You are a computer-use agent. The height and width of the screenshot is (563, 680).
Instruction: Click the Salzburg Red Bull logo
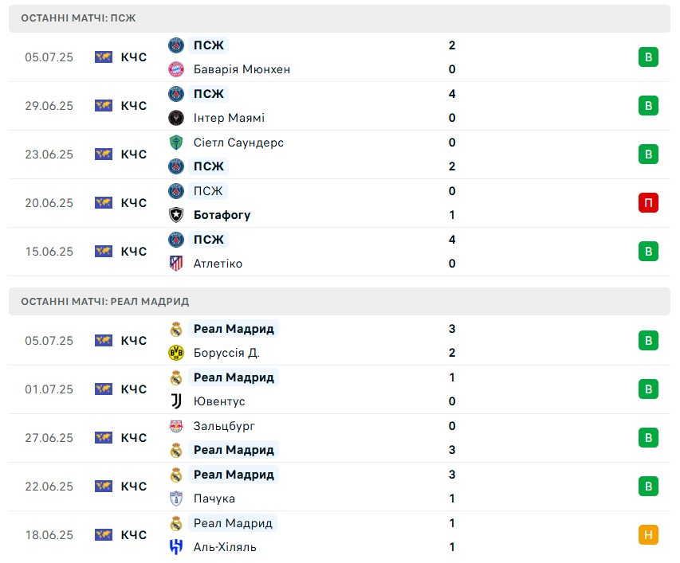176,426
